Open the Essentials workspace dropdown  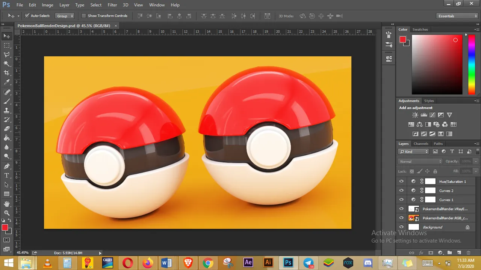457,16
